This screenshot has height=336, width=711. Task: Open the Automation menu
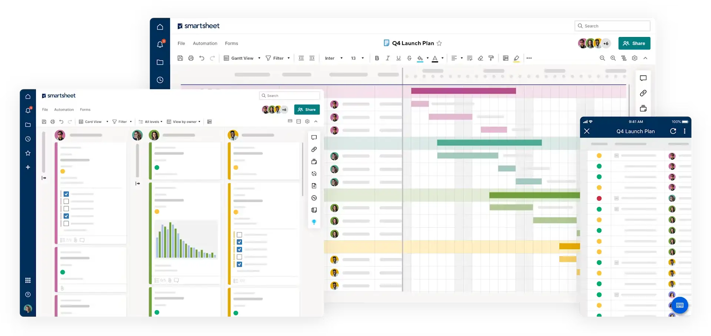click(205, 43)
